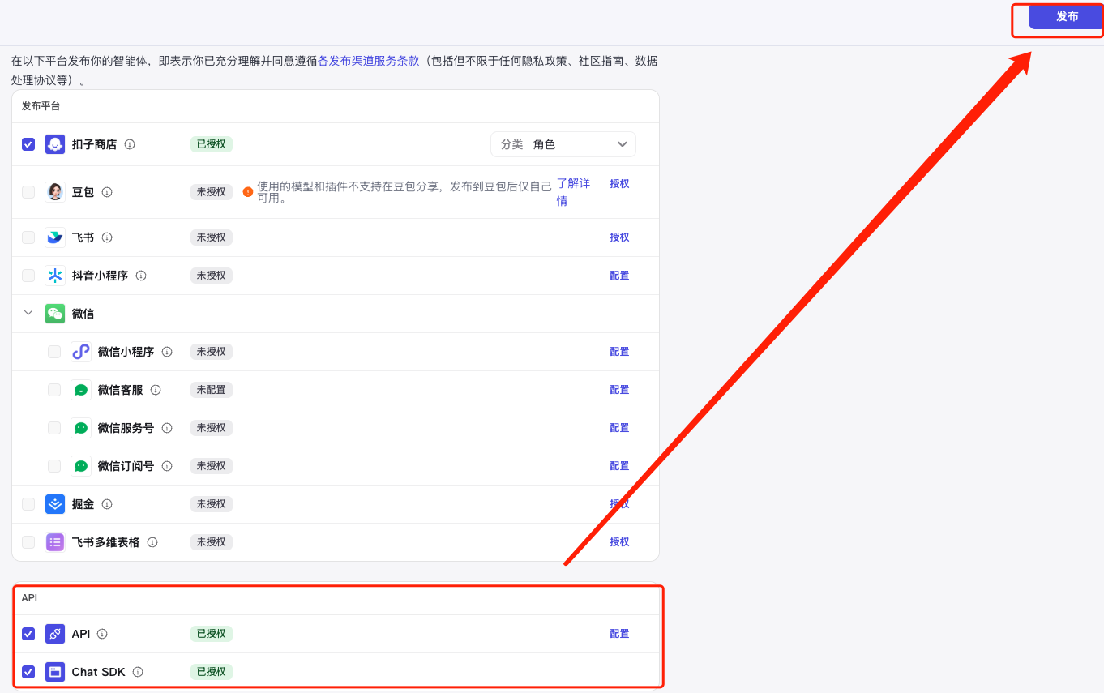Screen dimensions: 1104x693
Task: Uncheck the 扣子商店 checkbox
Action: point(28,144)
